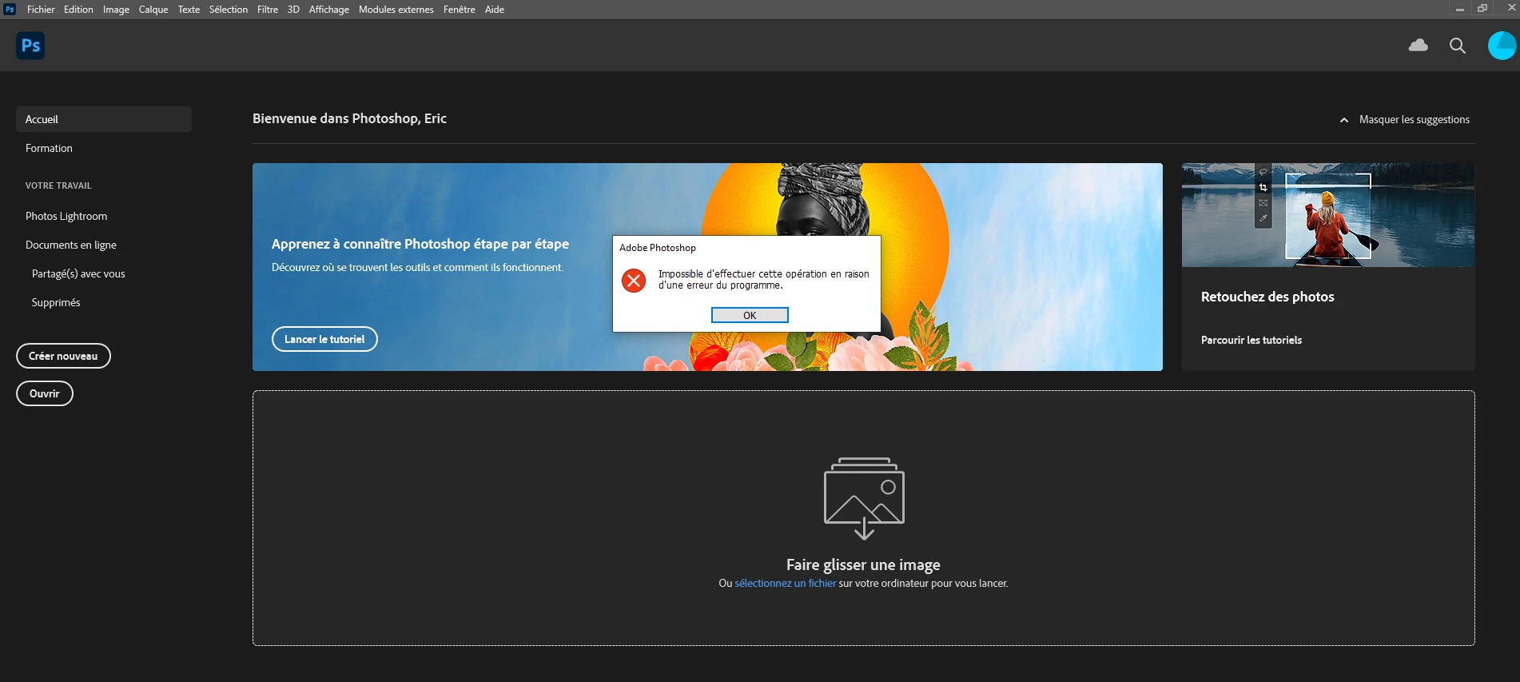
Task: Open Photos Lightroom in sidebar
Action: pyautogui.click(x=66, y=216)
